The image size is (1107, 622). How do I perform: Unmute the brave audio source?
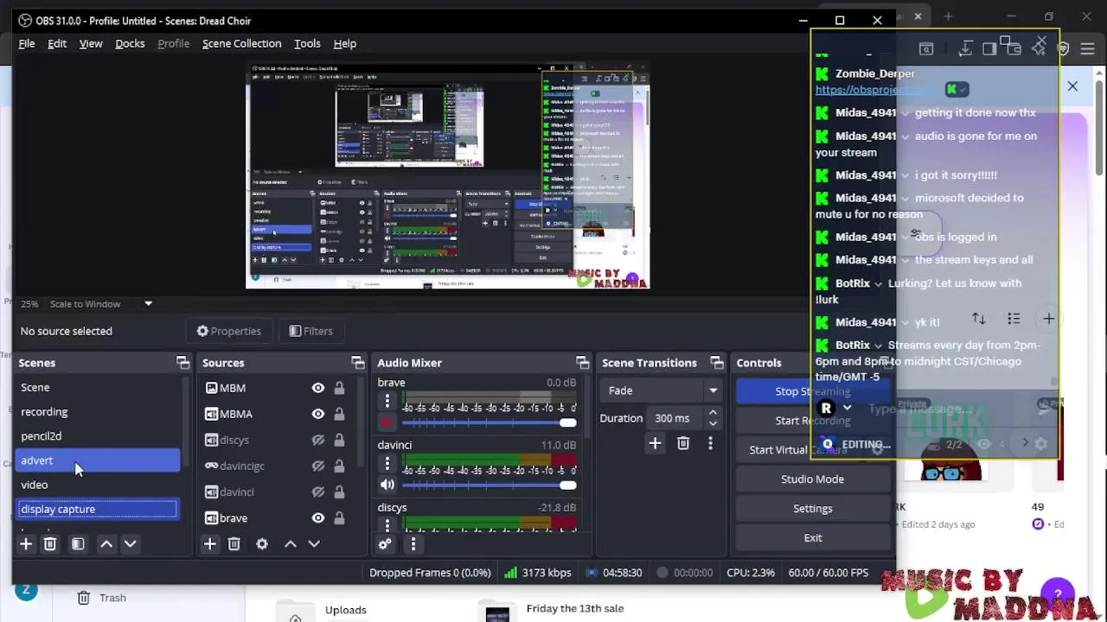click(387, 422)
